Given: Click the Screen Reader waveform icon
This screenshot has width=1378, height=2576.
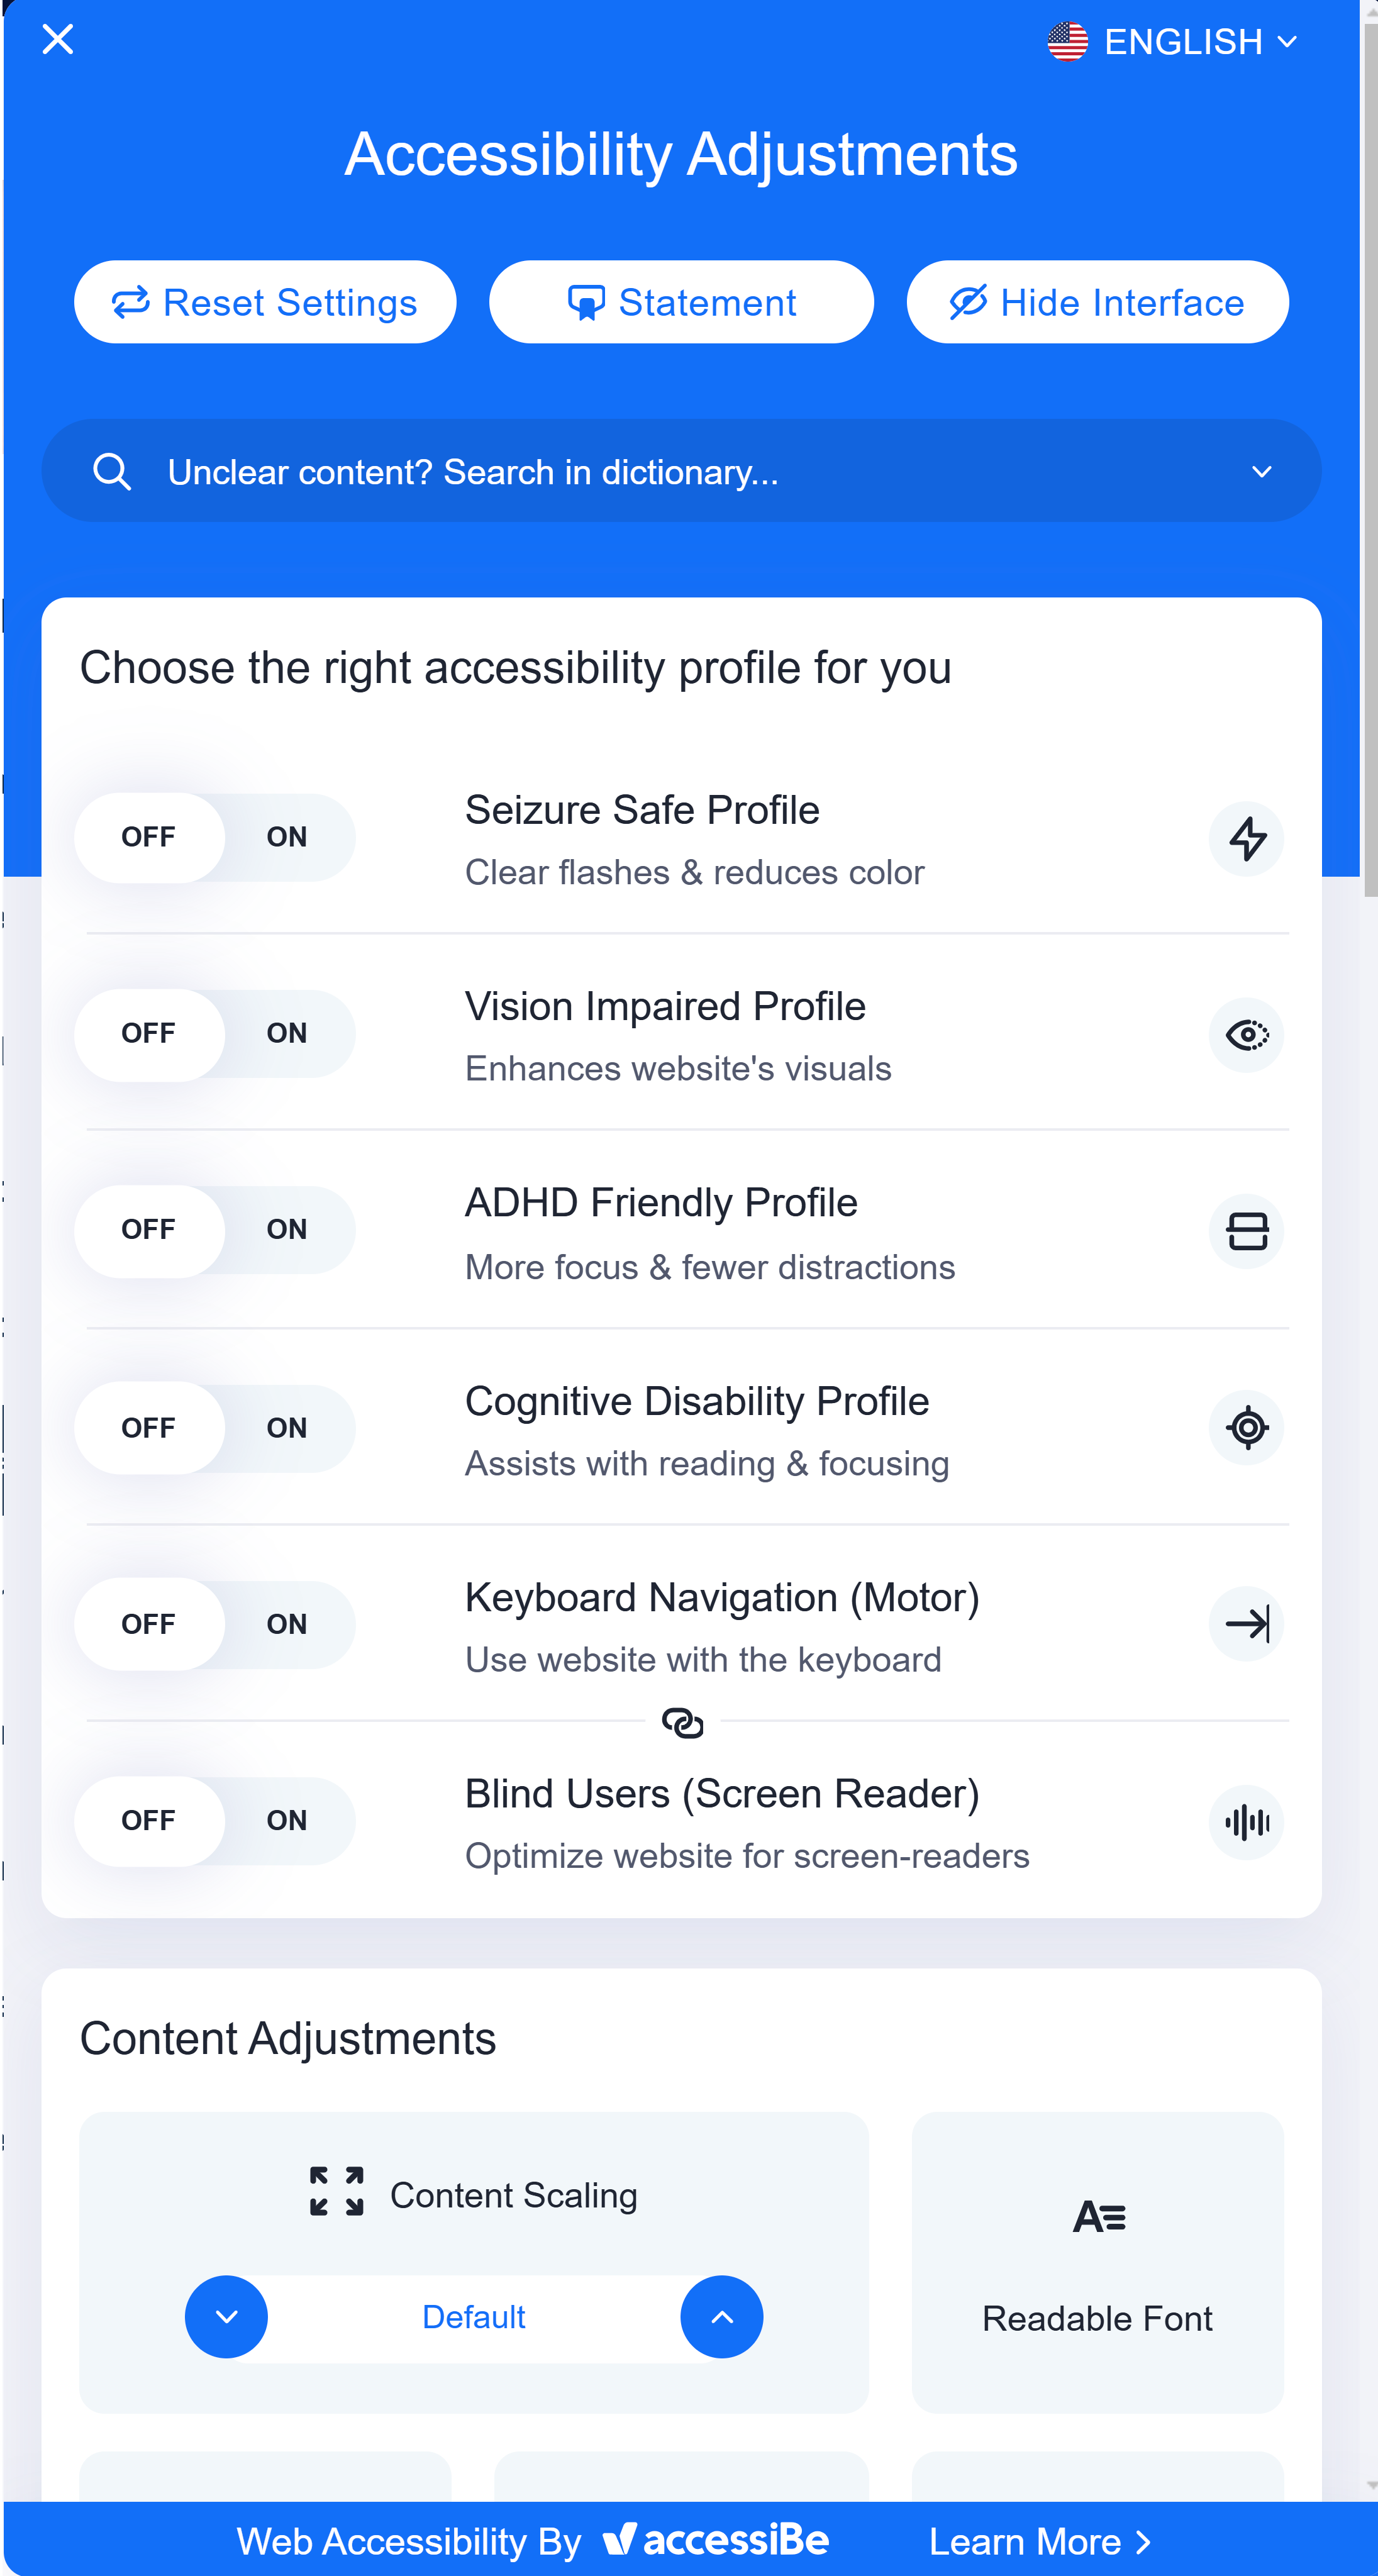Looking at the screenshot, I should click(1246, 1822).
